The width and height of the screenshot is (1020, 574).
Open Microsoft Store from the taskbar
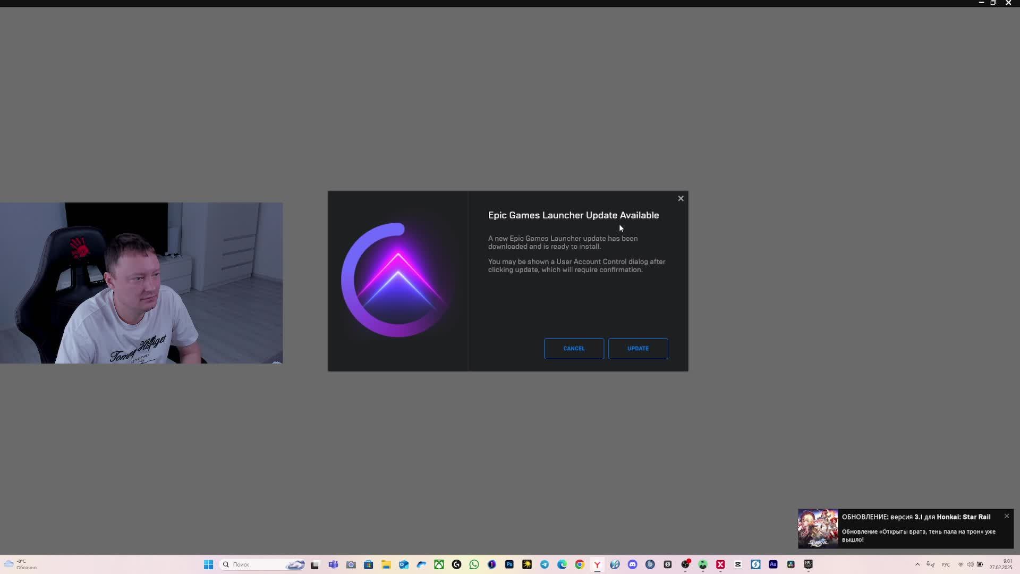click(x=368, y=564)
